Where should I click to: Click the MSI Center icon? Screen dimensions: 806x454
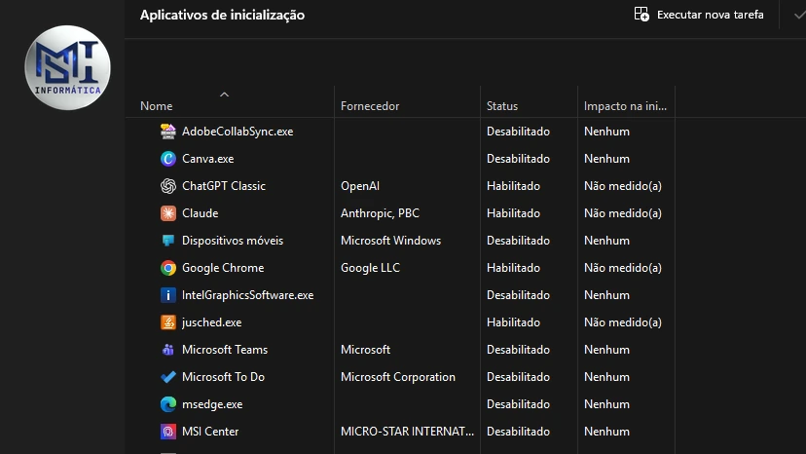[x=168, y=432]
